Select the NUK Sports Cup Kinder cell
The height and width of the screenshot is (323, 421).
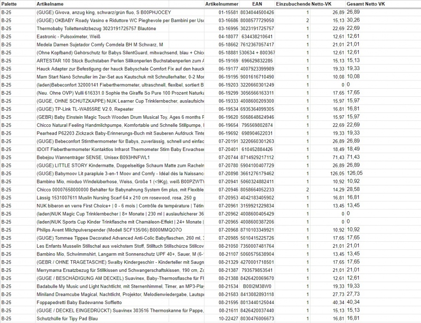coord(120,222)
